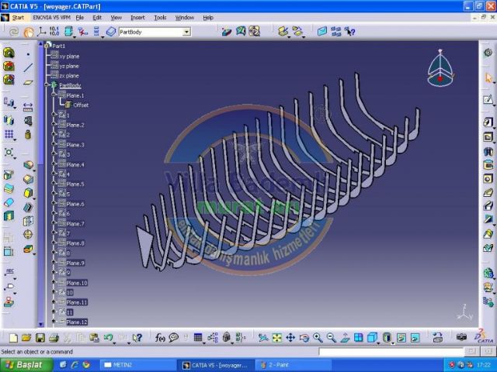Select the Fit All In view icon
Screen dimensions: 497x372
tap(276, 338)
